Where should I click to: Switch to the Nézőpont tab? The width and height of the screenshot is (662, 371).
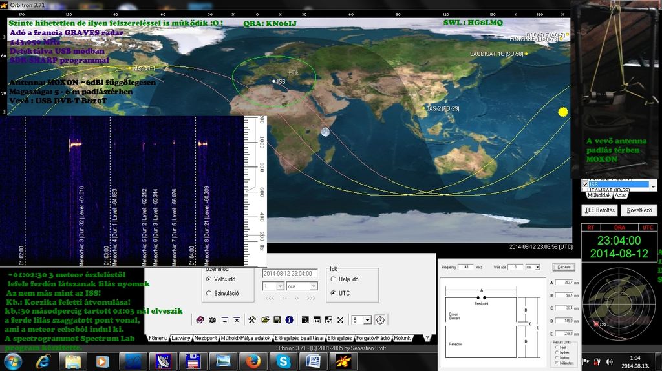[x=206, y=338]
